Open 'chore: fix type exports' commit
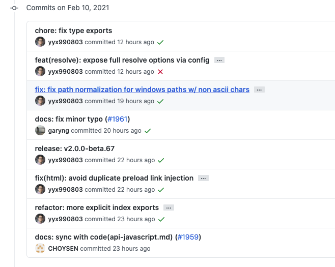335x267 pixels. tap(73, 31)
